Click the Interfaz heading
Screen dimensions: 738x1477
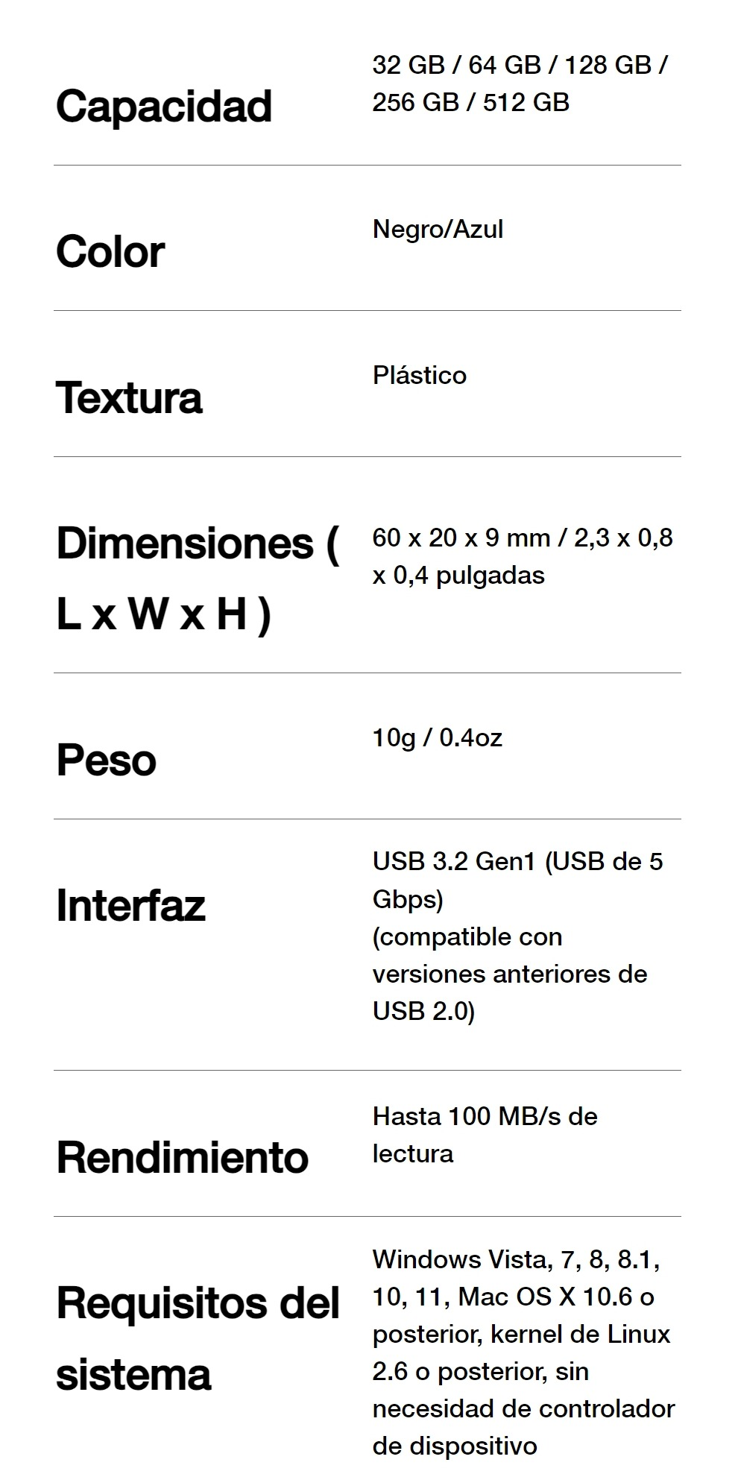click(x=130, y=906)
